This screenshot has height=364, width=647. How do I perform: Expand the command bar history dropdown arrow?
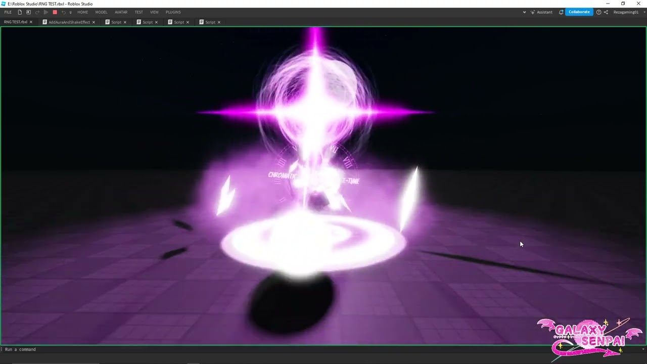coord(643,349)
